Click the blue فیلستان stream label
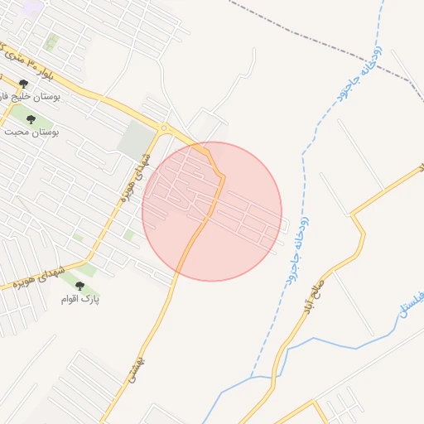The image size is (424, 424). (412, 305)
